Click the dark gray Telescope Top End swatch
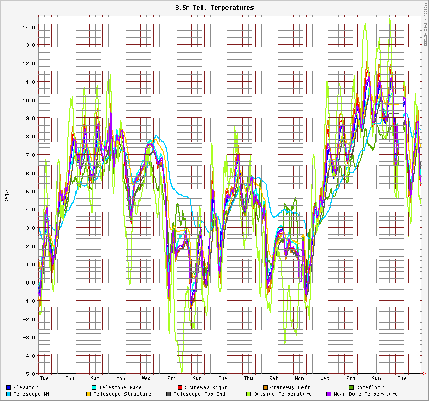The width and height of the screenshot is (429, 401). pos(169,394)
